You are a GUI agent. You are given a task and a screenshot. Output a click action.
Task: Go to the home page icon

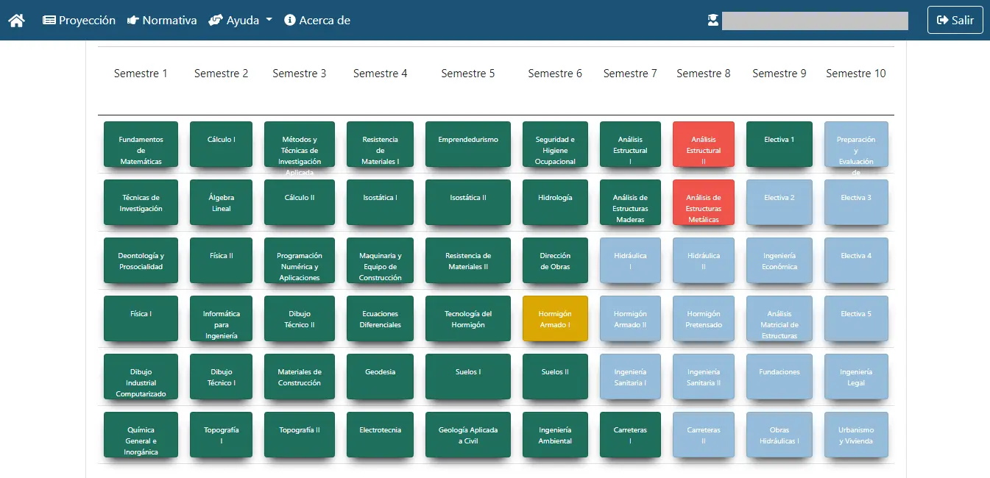point(16,21)
